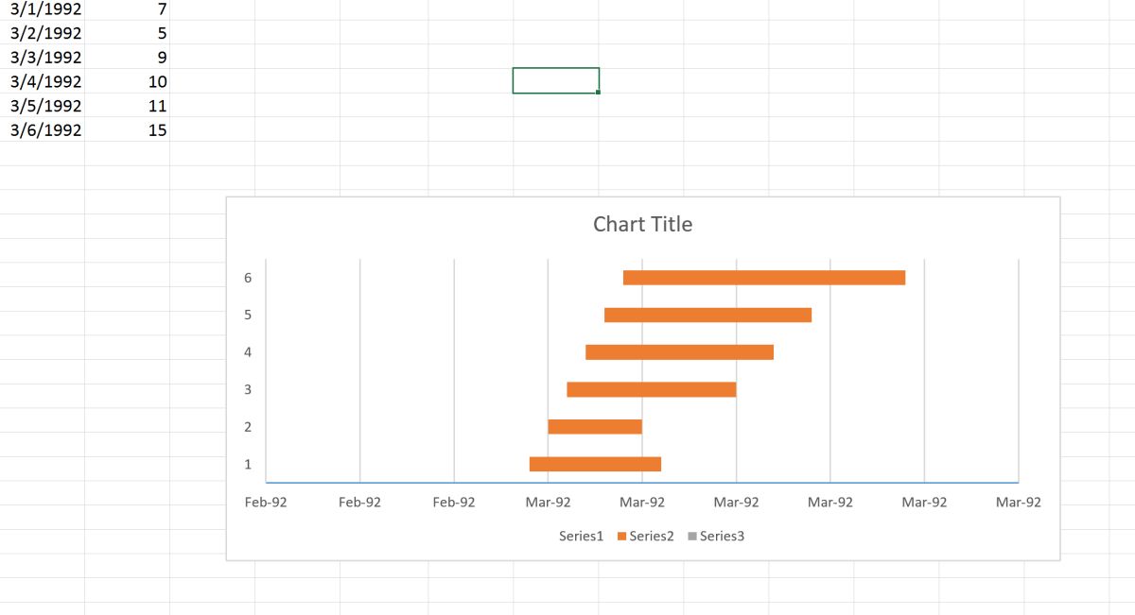Click the vertical axis label 1
This screenshot has width=1135, height=615.
(248, 464)
